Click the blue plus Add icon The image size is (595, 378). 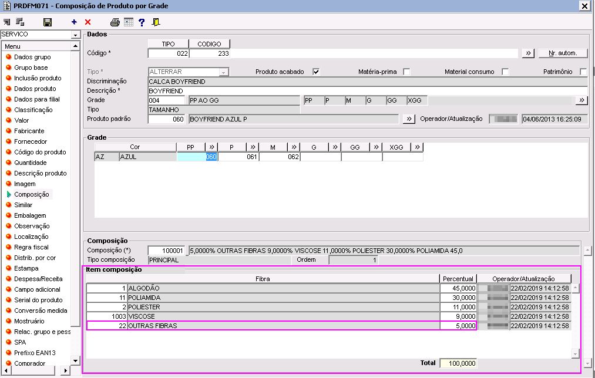(x=74, y=22)
